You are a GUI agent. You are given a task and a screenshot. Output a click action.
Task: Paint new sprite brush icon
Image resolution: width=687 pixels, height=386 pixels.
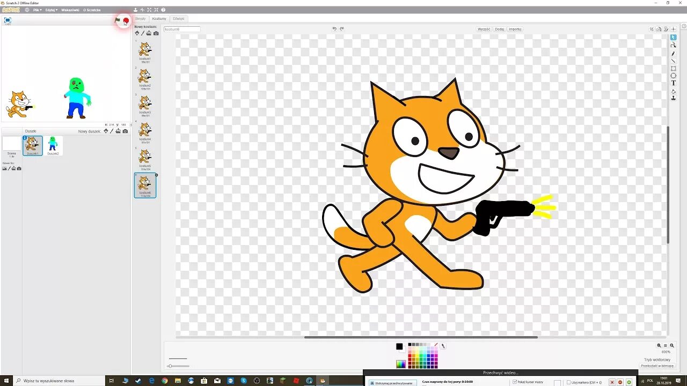pyautogui.click(x=112, y=131)
